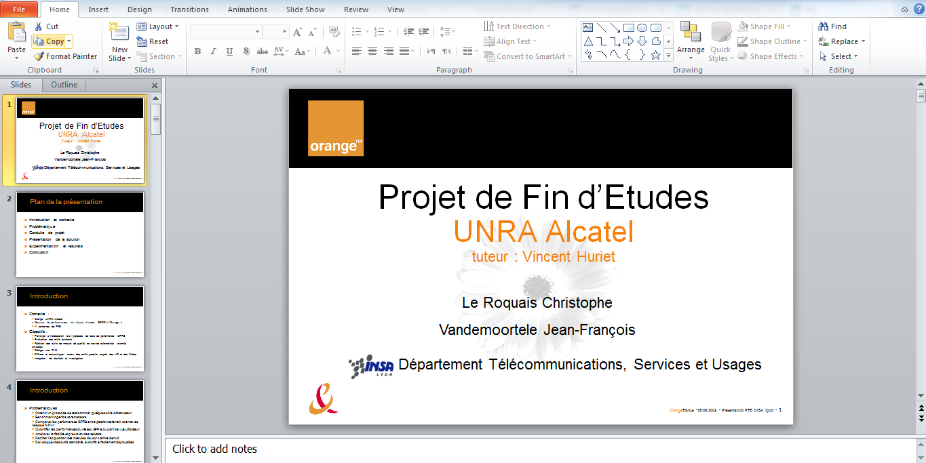Screen dimensions: 926x463
Task: Select the Freeform scribble shape
Action: [588, 55]
